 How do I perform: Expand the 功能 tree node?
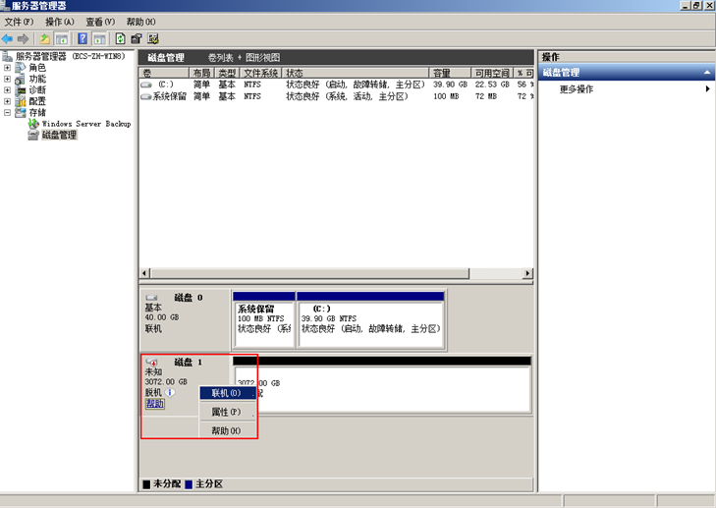pos(8,79)
